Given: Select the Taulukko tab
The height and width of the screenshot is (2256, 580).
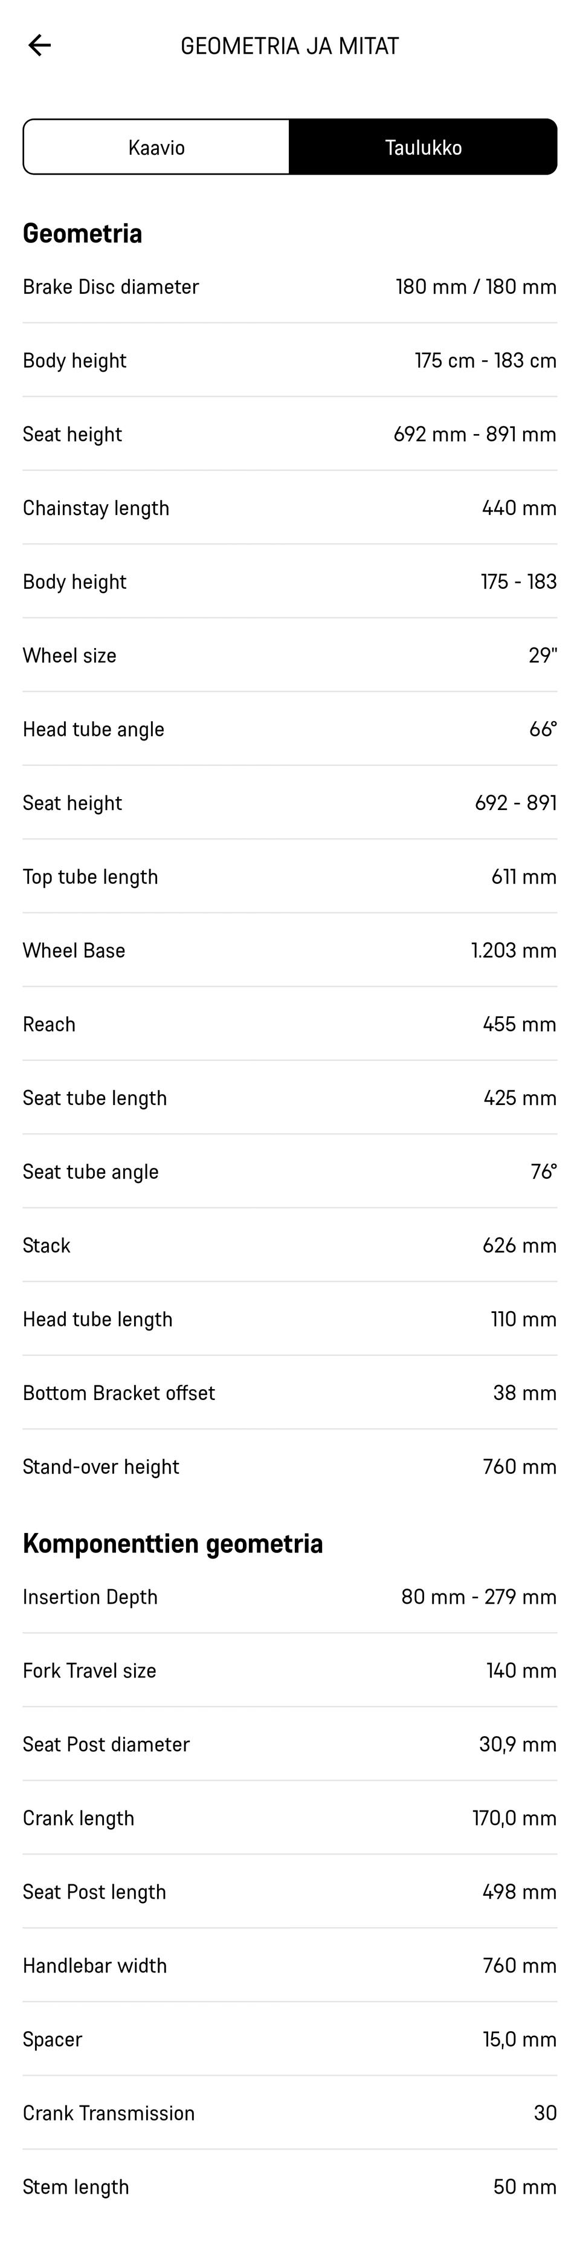Looking at the screenshot, I should tap(424, 147).
